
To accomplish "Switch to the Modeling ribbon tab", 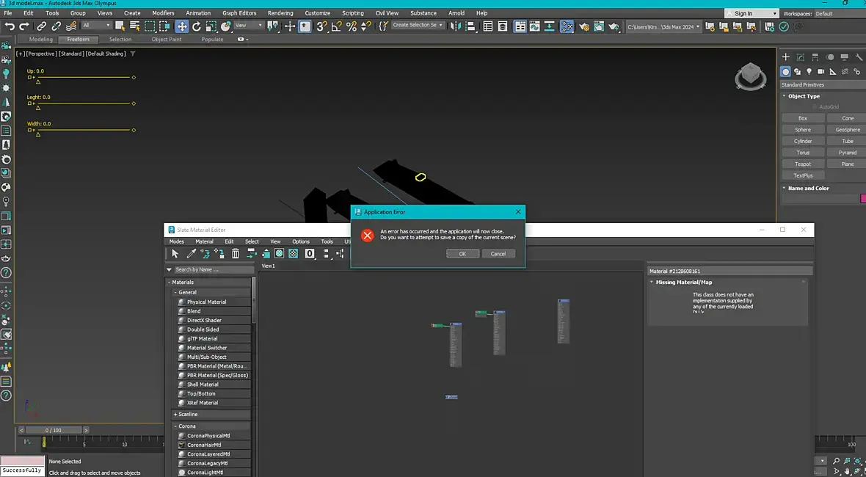I will click(x=40, y=40).
